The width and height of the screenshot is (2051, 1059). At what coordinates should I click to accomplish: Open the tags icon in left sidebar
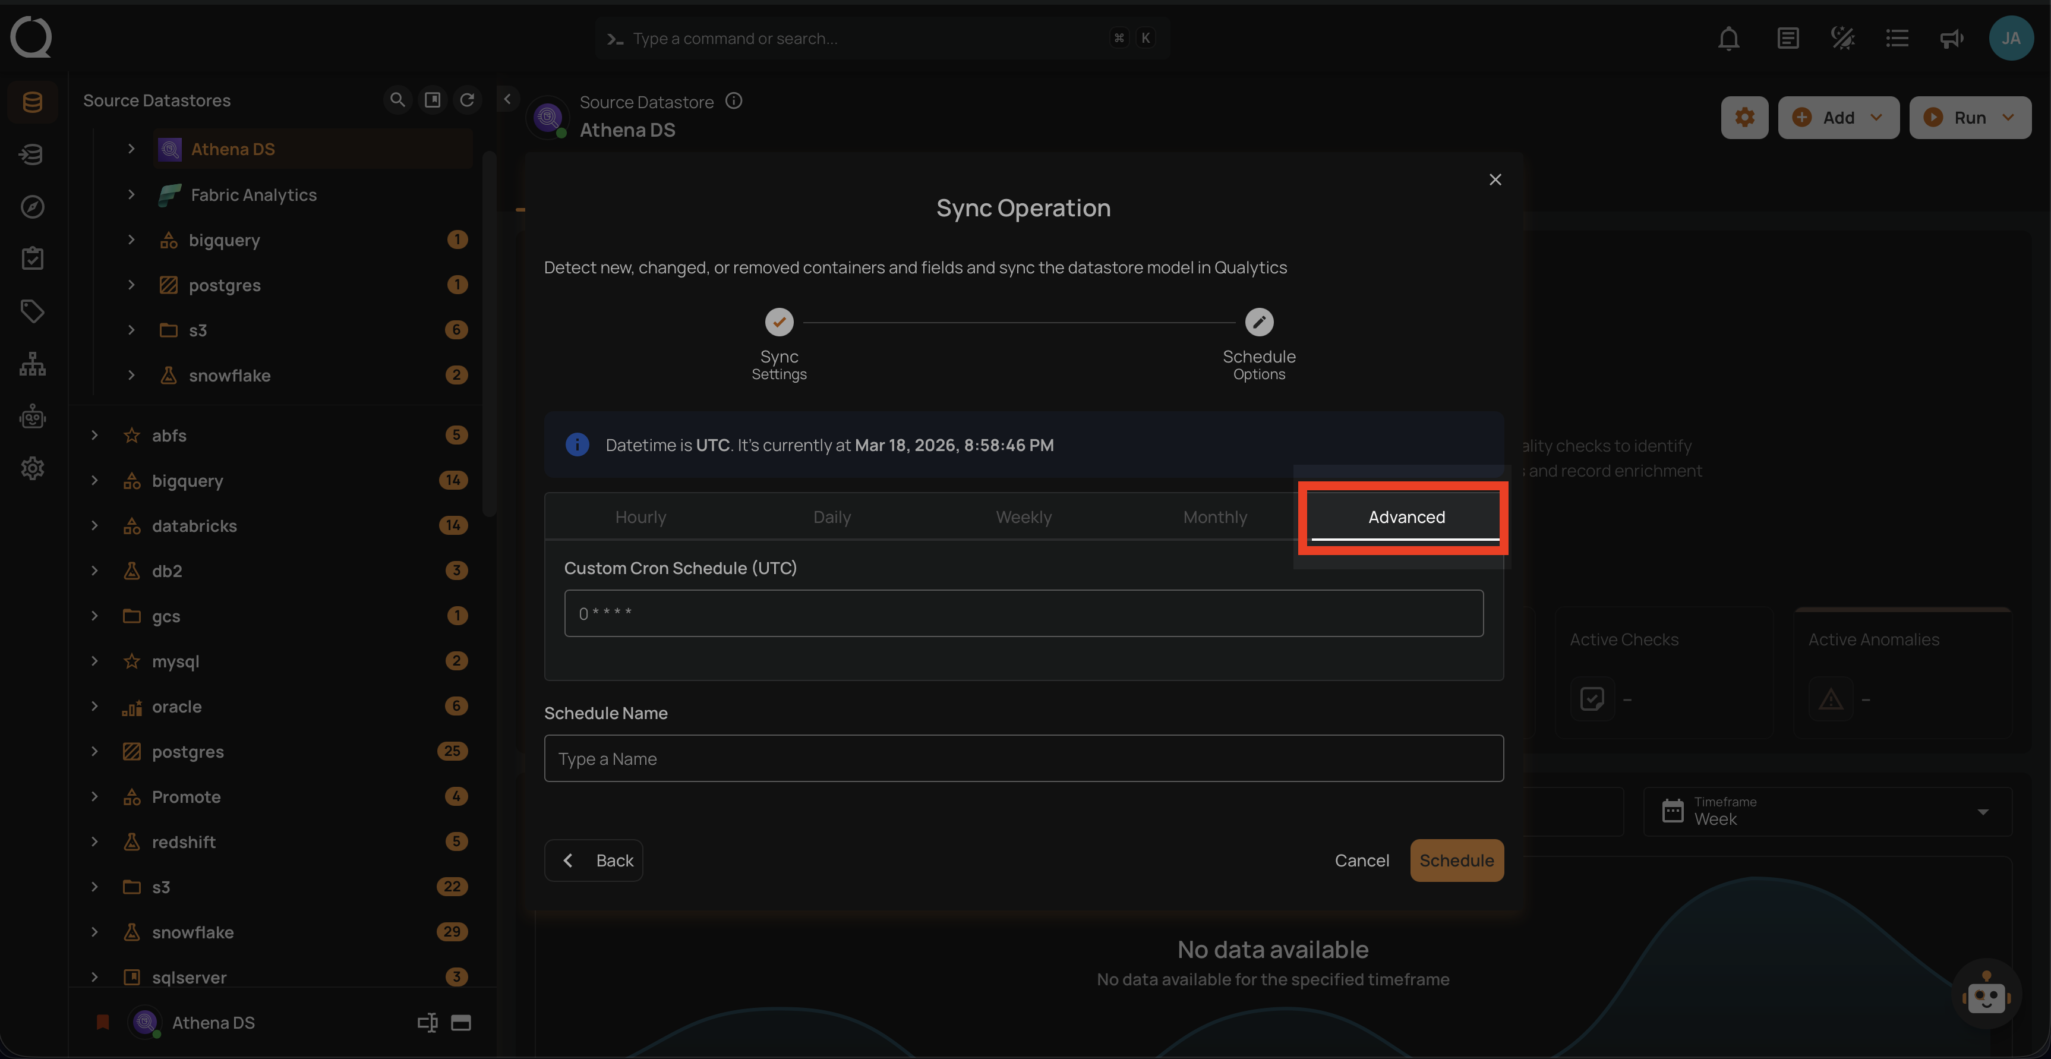pos(32,311)
